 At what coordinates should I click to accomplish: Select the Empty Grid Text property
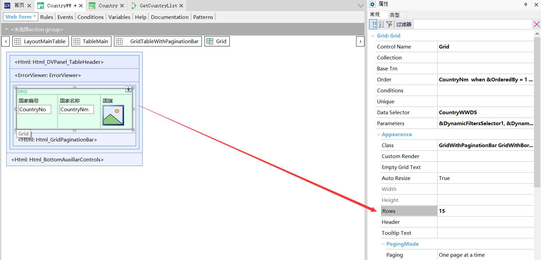pos(401,167)
